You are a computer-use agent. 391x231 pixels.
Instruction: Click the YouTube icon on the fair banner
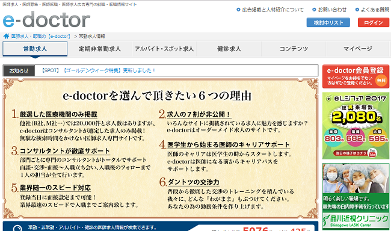[372, 153]
